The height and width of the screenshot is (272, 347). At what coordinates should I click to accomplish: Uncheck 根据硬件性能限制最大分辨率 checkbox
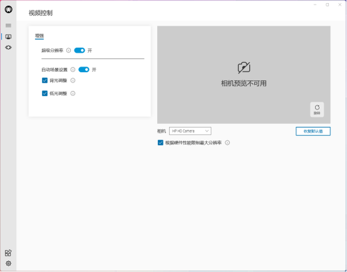click(161, 143)
